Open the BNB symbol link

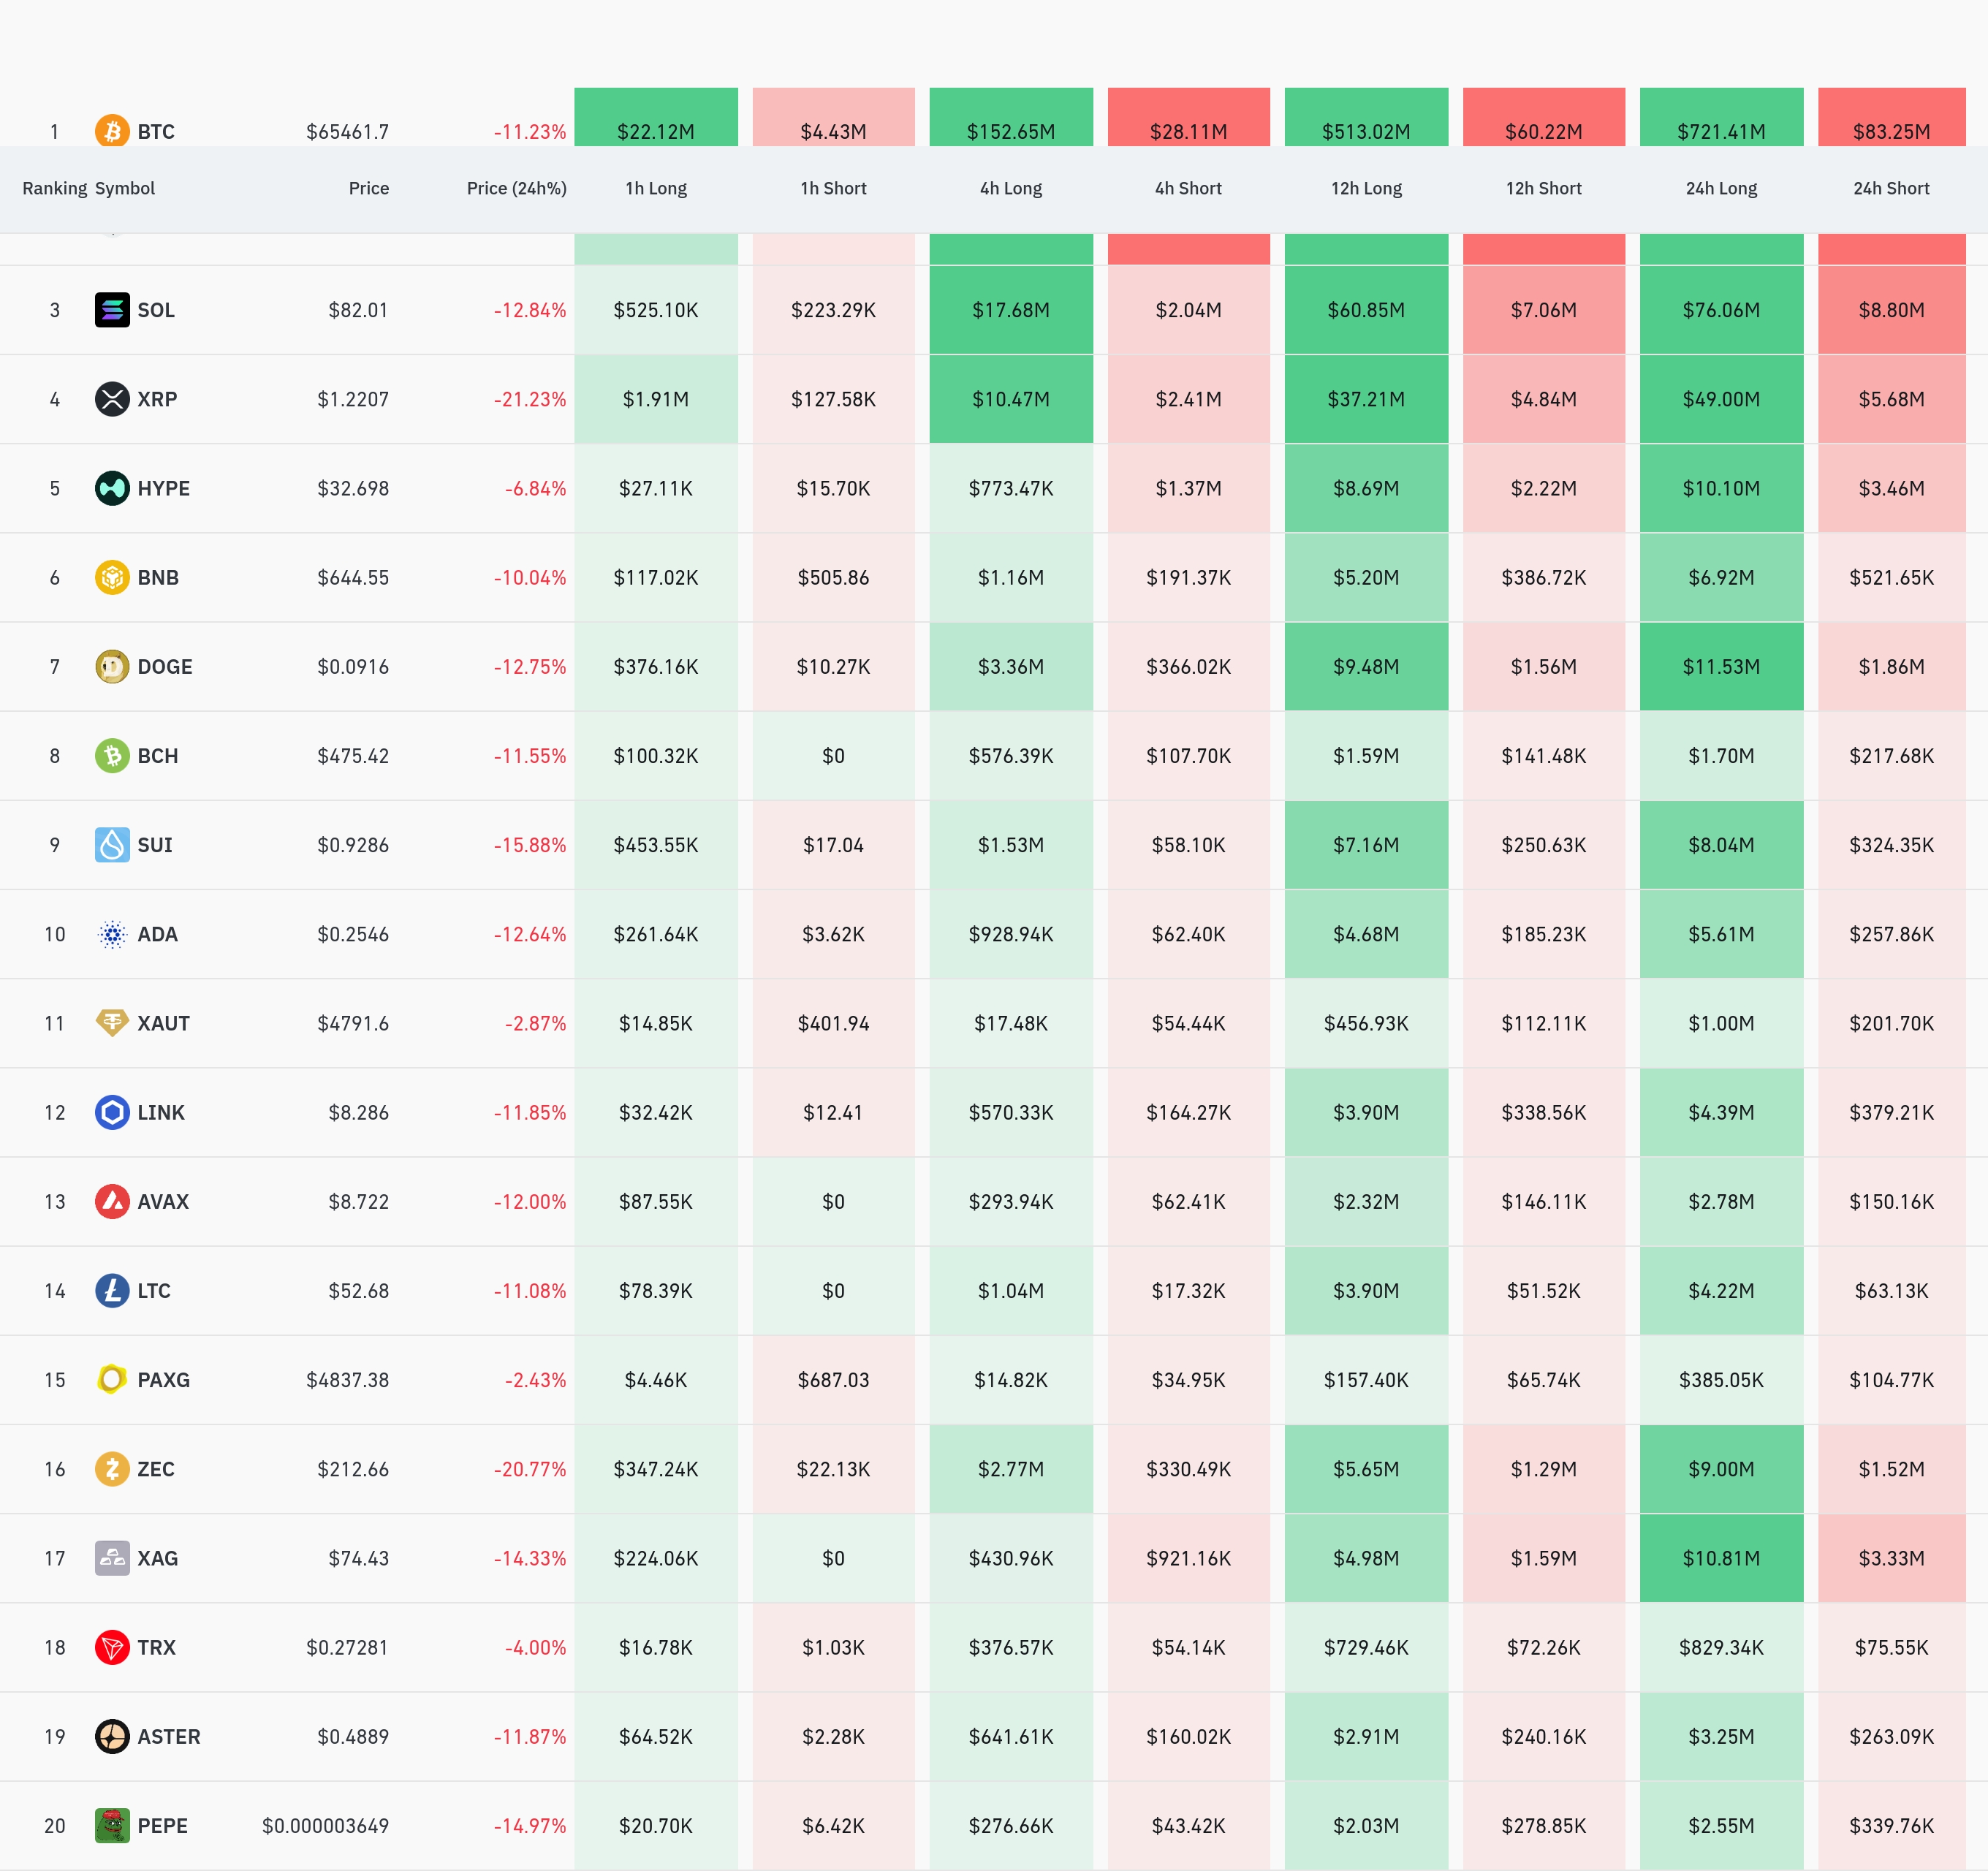[x=158, y=577]
